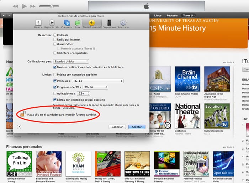Uncheck the Películas a checkbox
Image resolution: width=249 pixels, height=183 pixels.
click(55, 81)
